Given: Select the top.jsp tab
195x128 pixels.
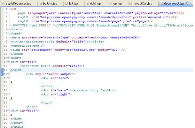Looking at the screenshot, I should click(117, 3).
